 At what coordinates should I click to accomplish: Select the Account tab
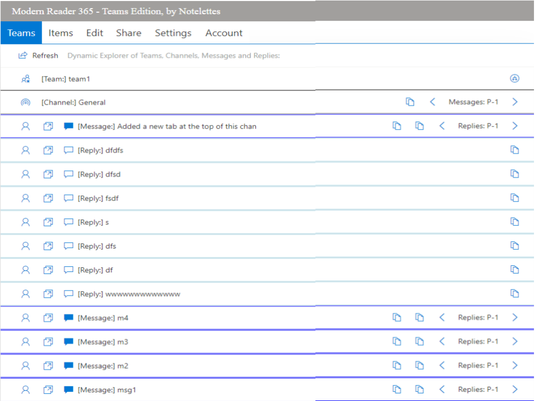point(224,33)
